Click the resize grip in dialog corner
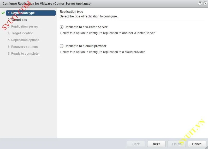Image resolution: width=208 pixels, height=149 pixels. coord(207,148)
